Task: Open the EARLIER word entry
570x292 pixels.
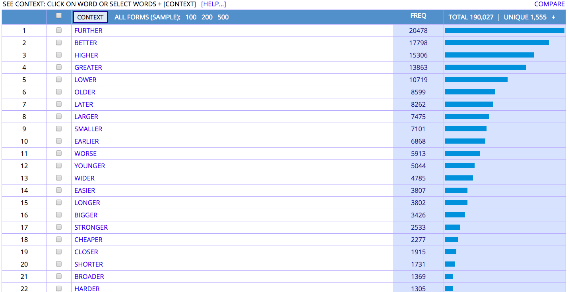Action: (x=87, y=141)
